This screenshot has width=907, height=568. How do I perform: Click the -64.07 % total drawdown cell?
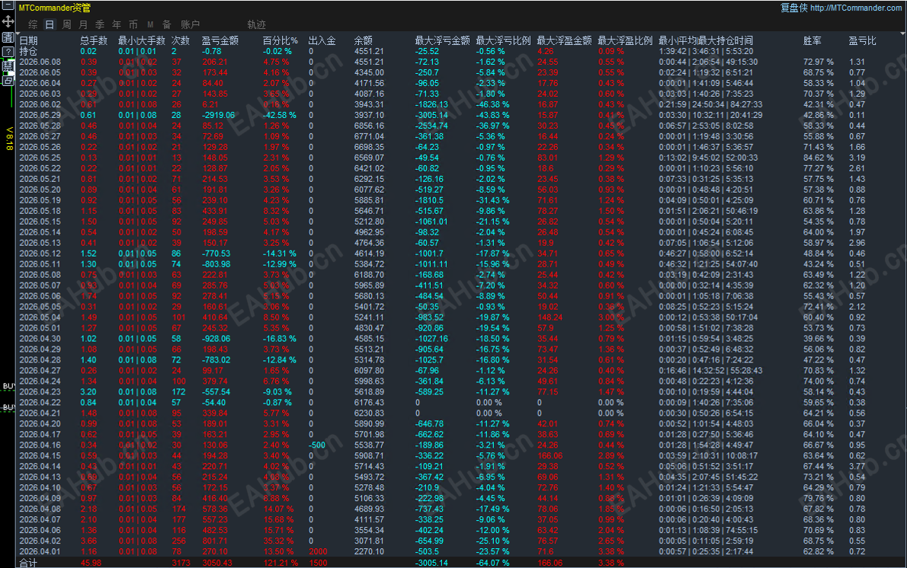[x=493, y=563]
